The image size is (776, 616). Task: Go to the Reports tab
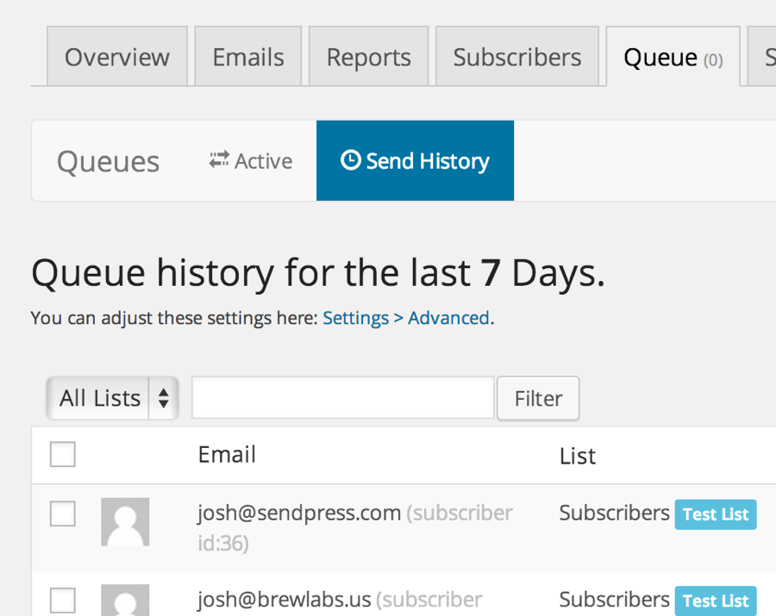pos(369,57)
